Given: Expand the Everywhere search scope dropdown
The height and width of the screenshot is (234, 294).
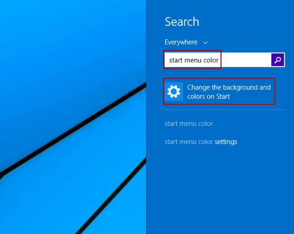Looking at the screenshot, I should click(186, 42).
